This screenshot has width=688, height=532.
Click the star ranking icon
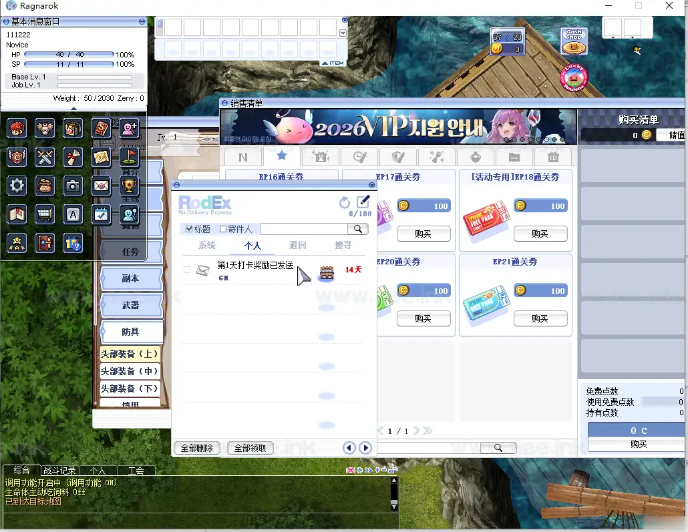pyautogui.click(x=17, y=243)
